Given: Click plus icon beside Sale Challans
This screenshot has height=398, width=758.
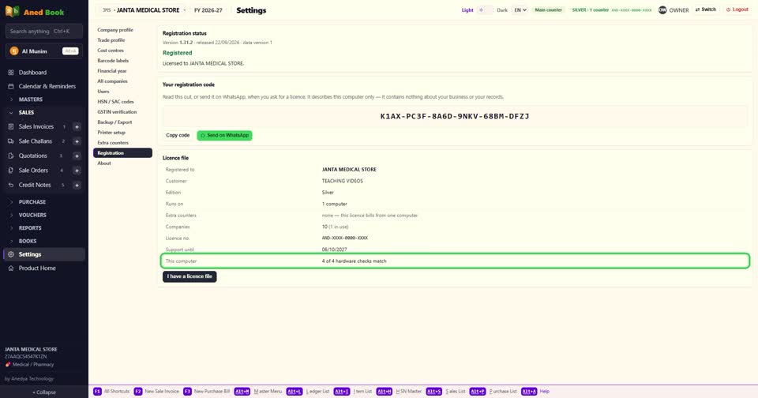Looking at the screenshot, I should [77, 141].
